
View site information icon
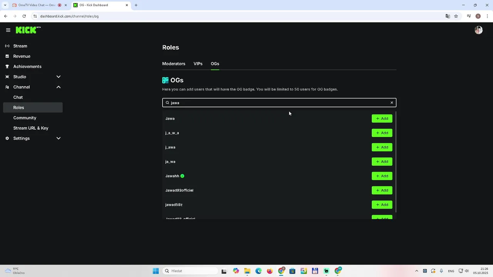(x=35, y=16)
